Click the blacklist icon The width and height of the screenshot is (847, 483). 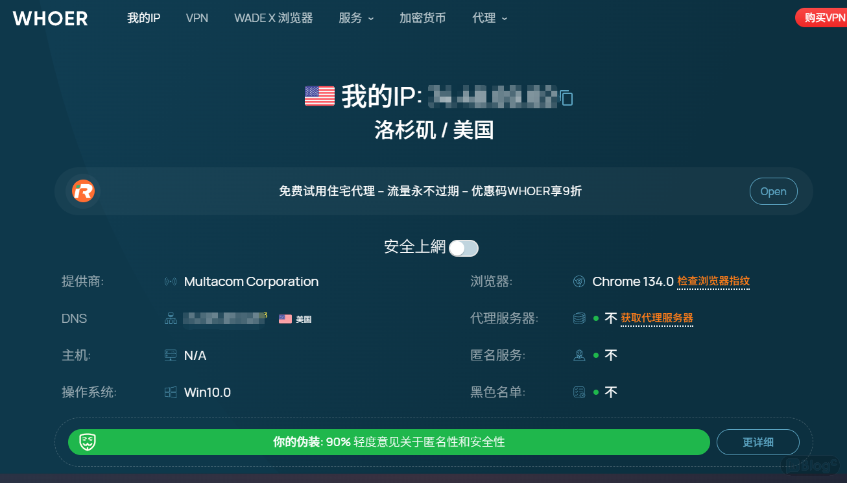(579, 392)
